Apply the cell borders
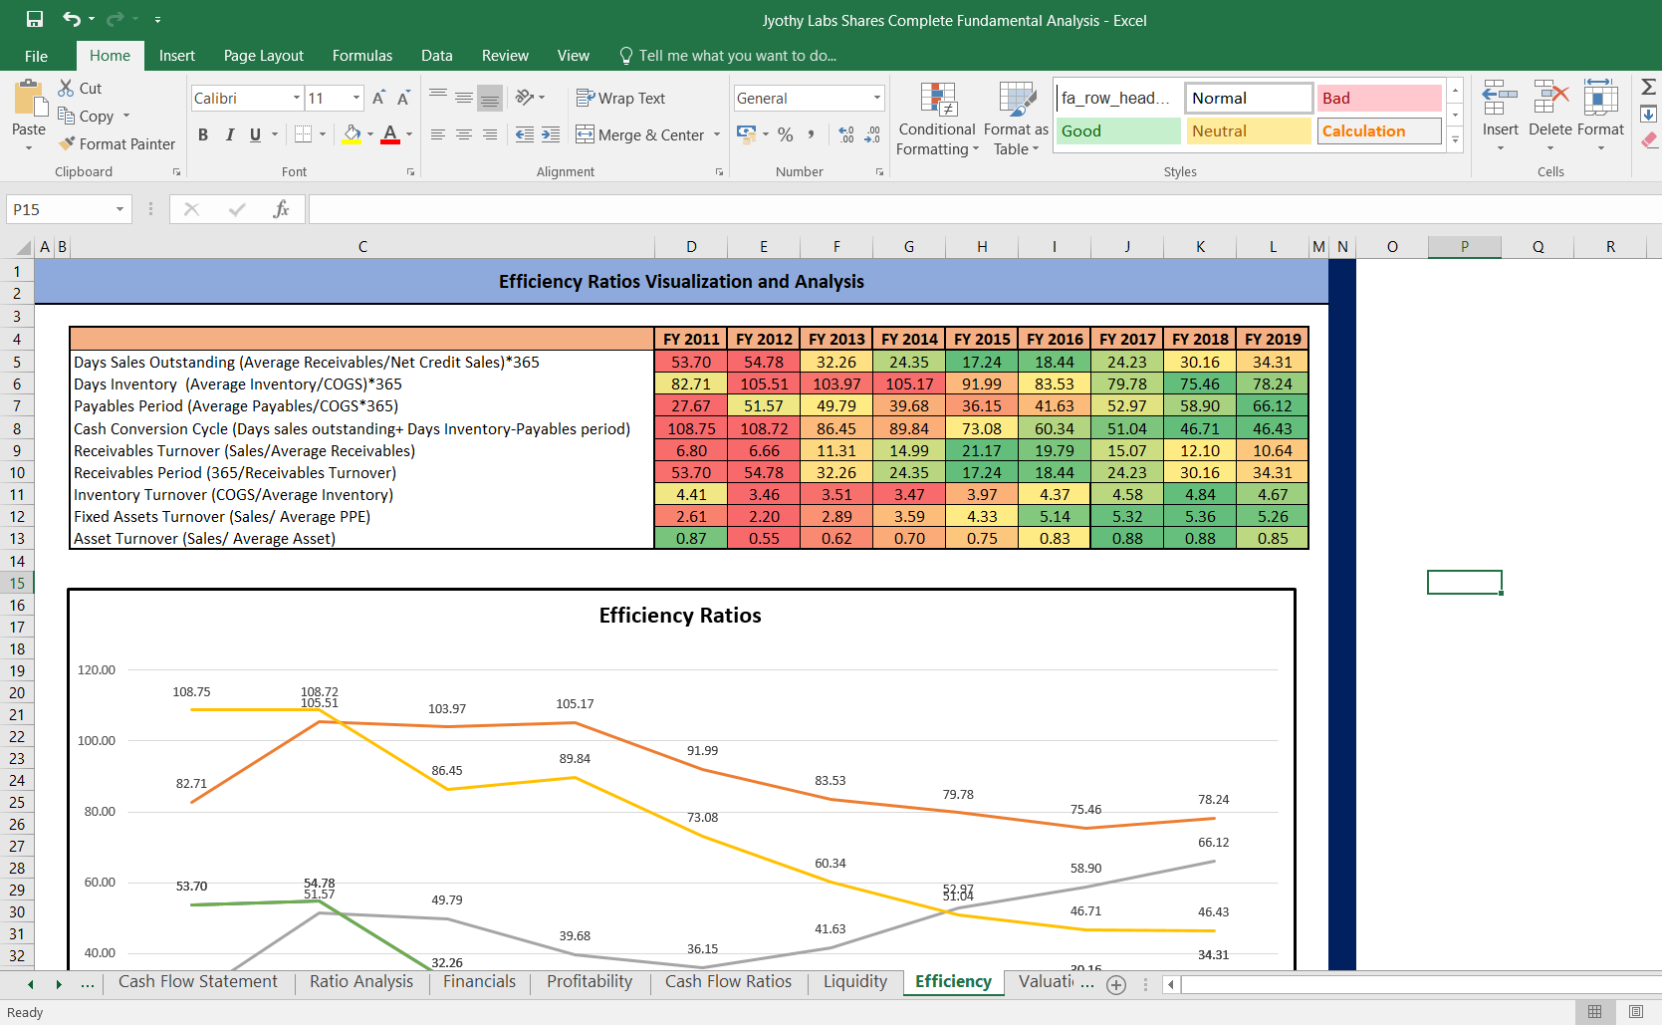 coord(304,133)
